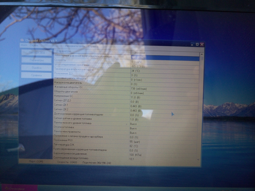
Task: Click the Значение column header
Action: (165, 53)
